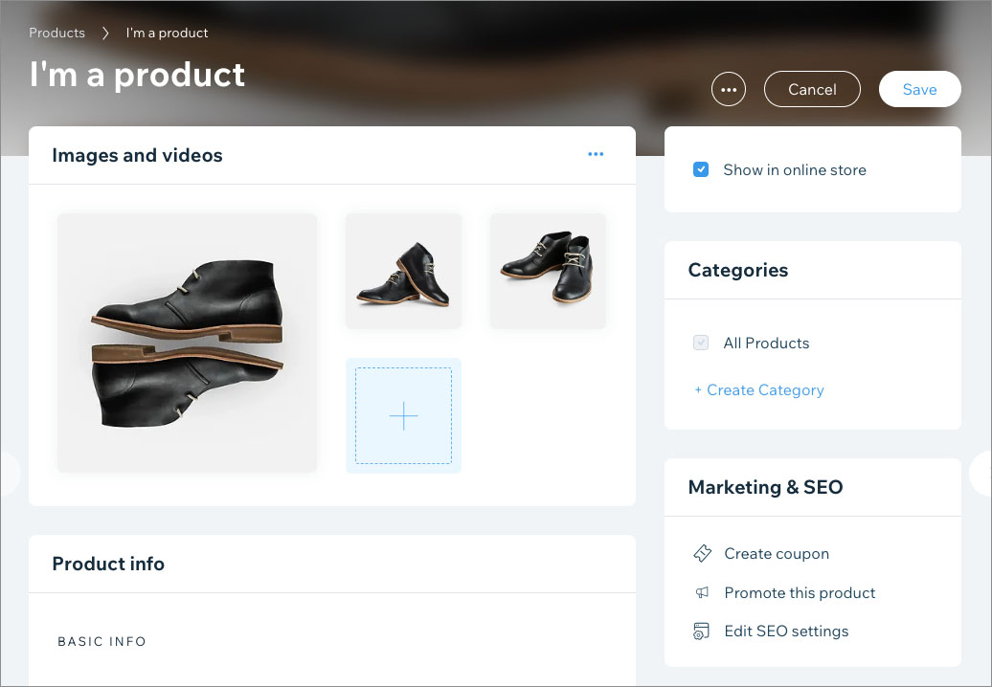The image size is (992, 687).
Task: Open Create coupon
Action: click(x=776, y=553)
